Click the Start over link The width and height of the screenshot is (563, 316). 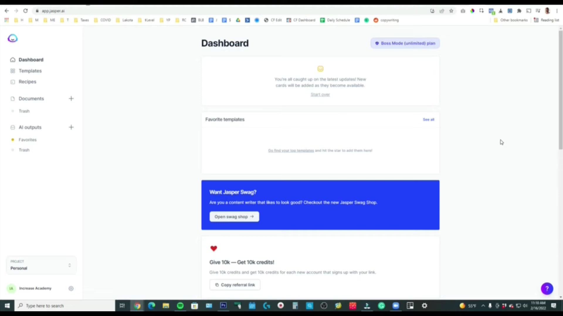[x=320, y=95]
